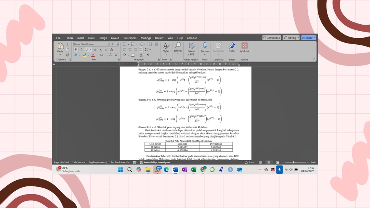Click the Paste clipboard icon
This screenshot has height=208, width=370.
[x=60, y=46]
